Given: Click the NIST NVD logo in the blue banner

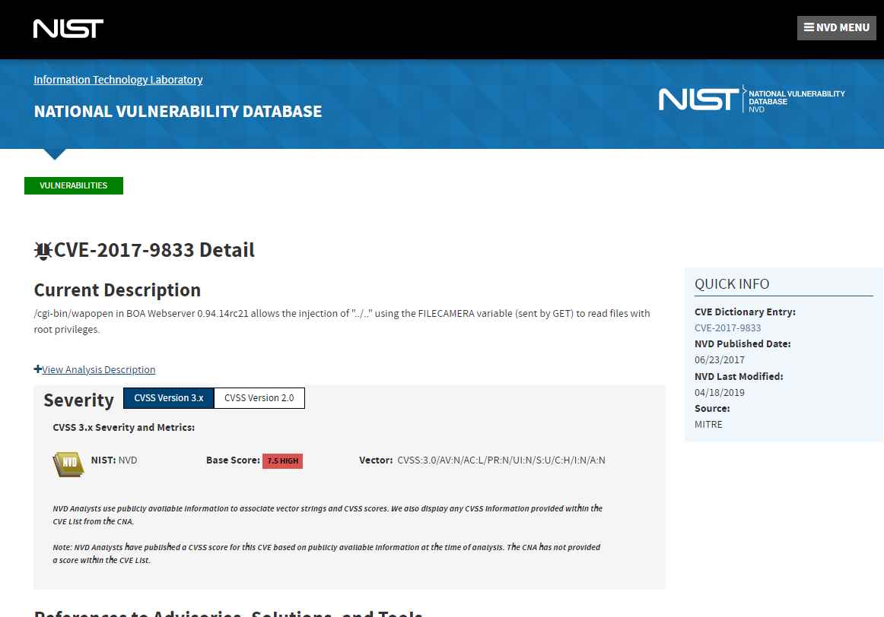Looking at the screenshot, I should pyautogui.click(x=751, y=100).
